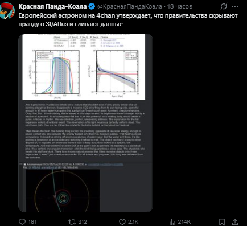Bookmark this post

222,221
